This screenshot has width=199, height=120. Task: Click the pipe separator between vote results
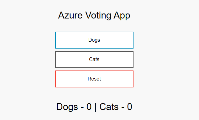pyautogui.click(x=96, y=107)
